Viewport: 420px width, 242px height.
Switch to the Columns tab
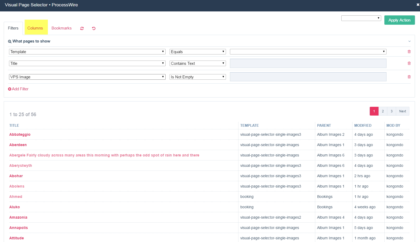pyautogui.click(x=35, y=28)
